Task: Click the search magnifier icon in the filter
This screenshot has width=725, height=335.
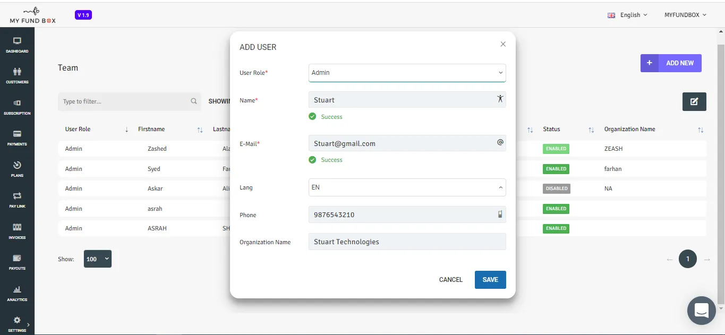Action: 194,101
